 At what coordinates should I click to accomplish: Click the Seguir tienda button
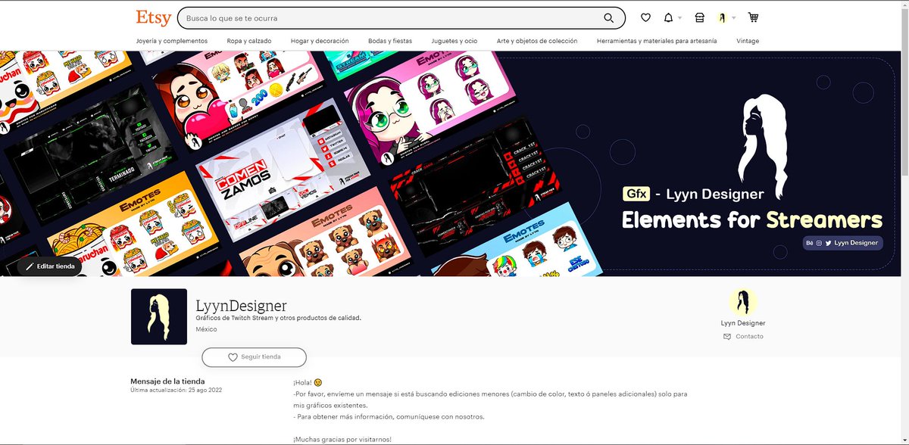click(255, 357)
